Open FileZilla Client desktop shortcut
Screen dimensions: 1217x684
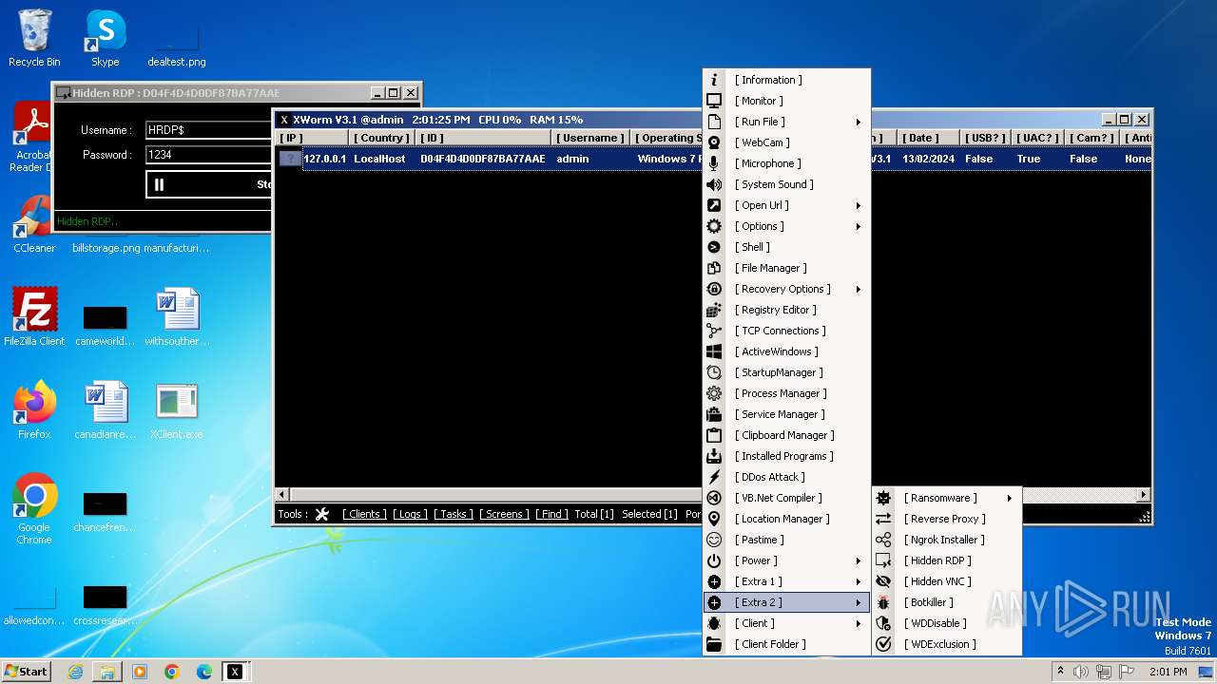coord(34,317)
